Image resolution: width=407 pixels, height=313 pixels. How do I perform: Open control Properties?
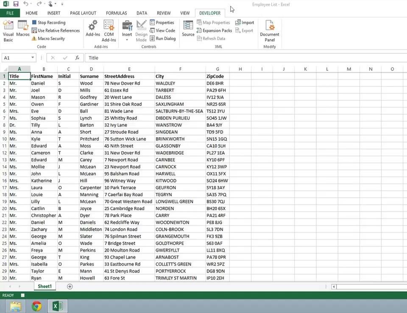162,22
